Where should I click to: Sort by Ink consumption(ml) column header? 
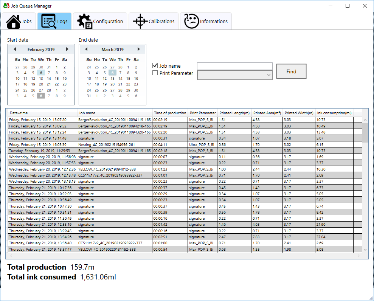(x=334, y=113)
